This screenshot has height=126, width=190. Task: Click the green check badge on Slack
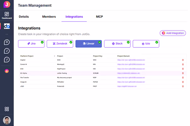click(x=128, y=42)
